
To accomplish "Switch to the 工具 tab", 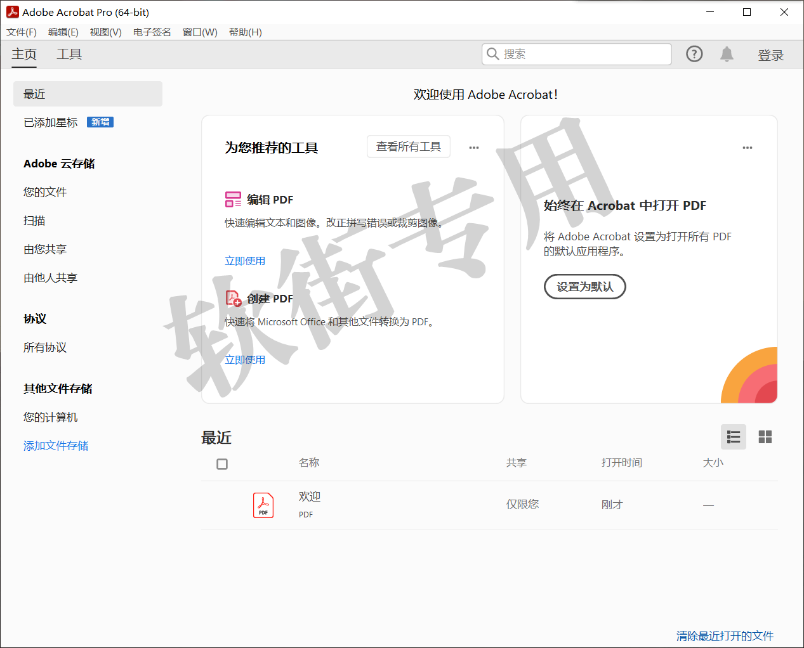I will [x=69, y=55].
